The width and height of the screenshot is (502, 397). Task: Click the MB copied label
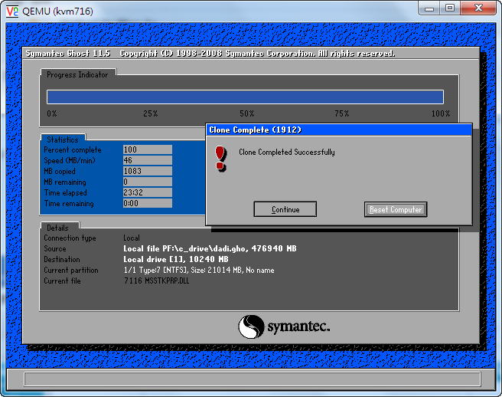[x=60, y=171]
